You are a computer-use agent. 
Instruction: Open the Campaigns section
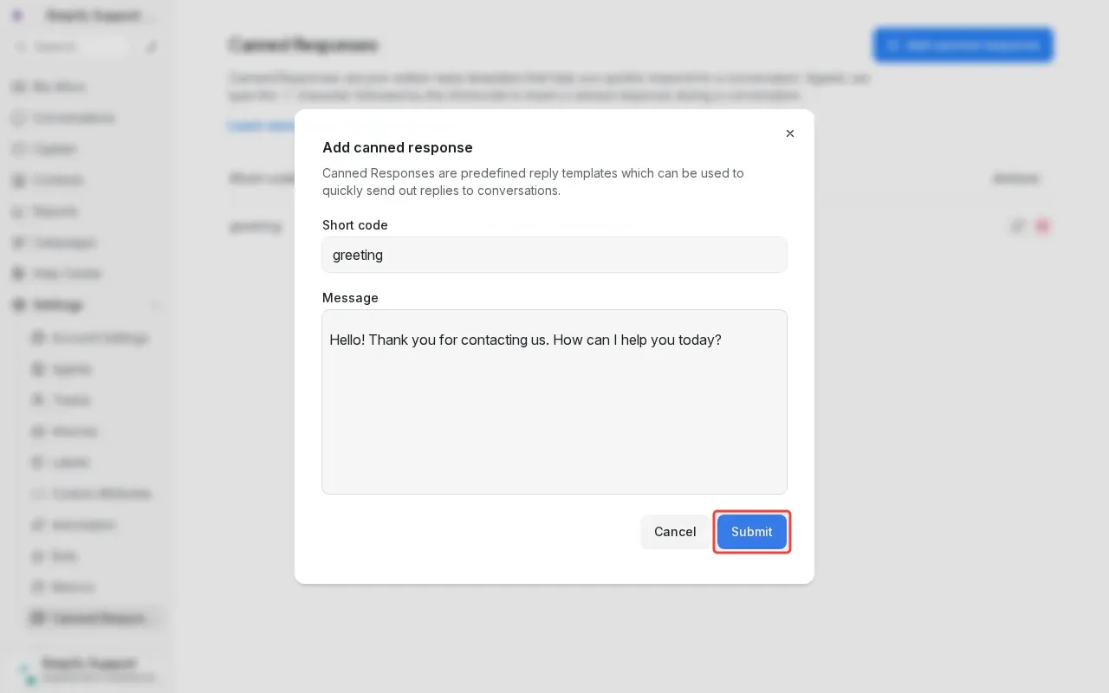pyautogui.click(x=64, y=243)
